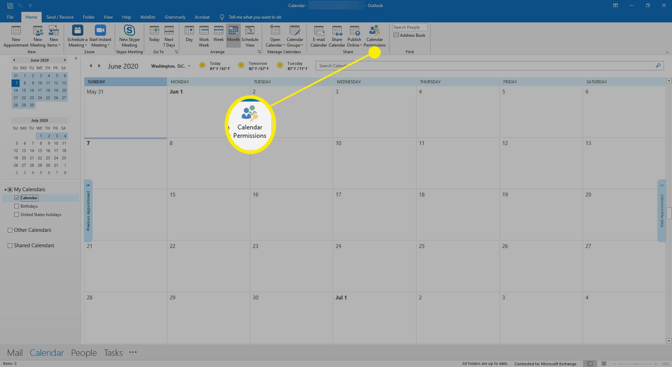Open Customize Quick Access Toolbar arrow
Image resolution: width=672 pixels, height=367 pixels.
click(30, 6)
